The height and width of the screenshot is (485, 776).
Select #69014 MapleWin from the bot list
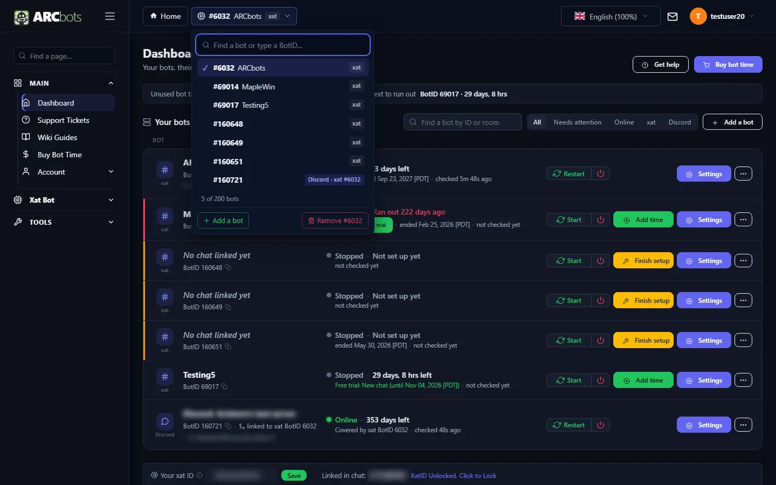coord(283,87)
